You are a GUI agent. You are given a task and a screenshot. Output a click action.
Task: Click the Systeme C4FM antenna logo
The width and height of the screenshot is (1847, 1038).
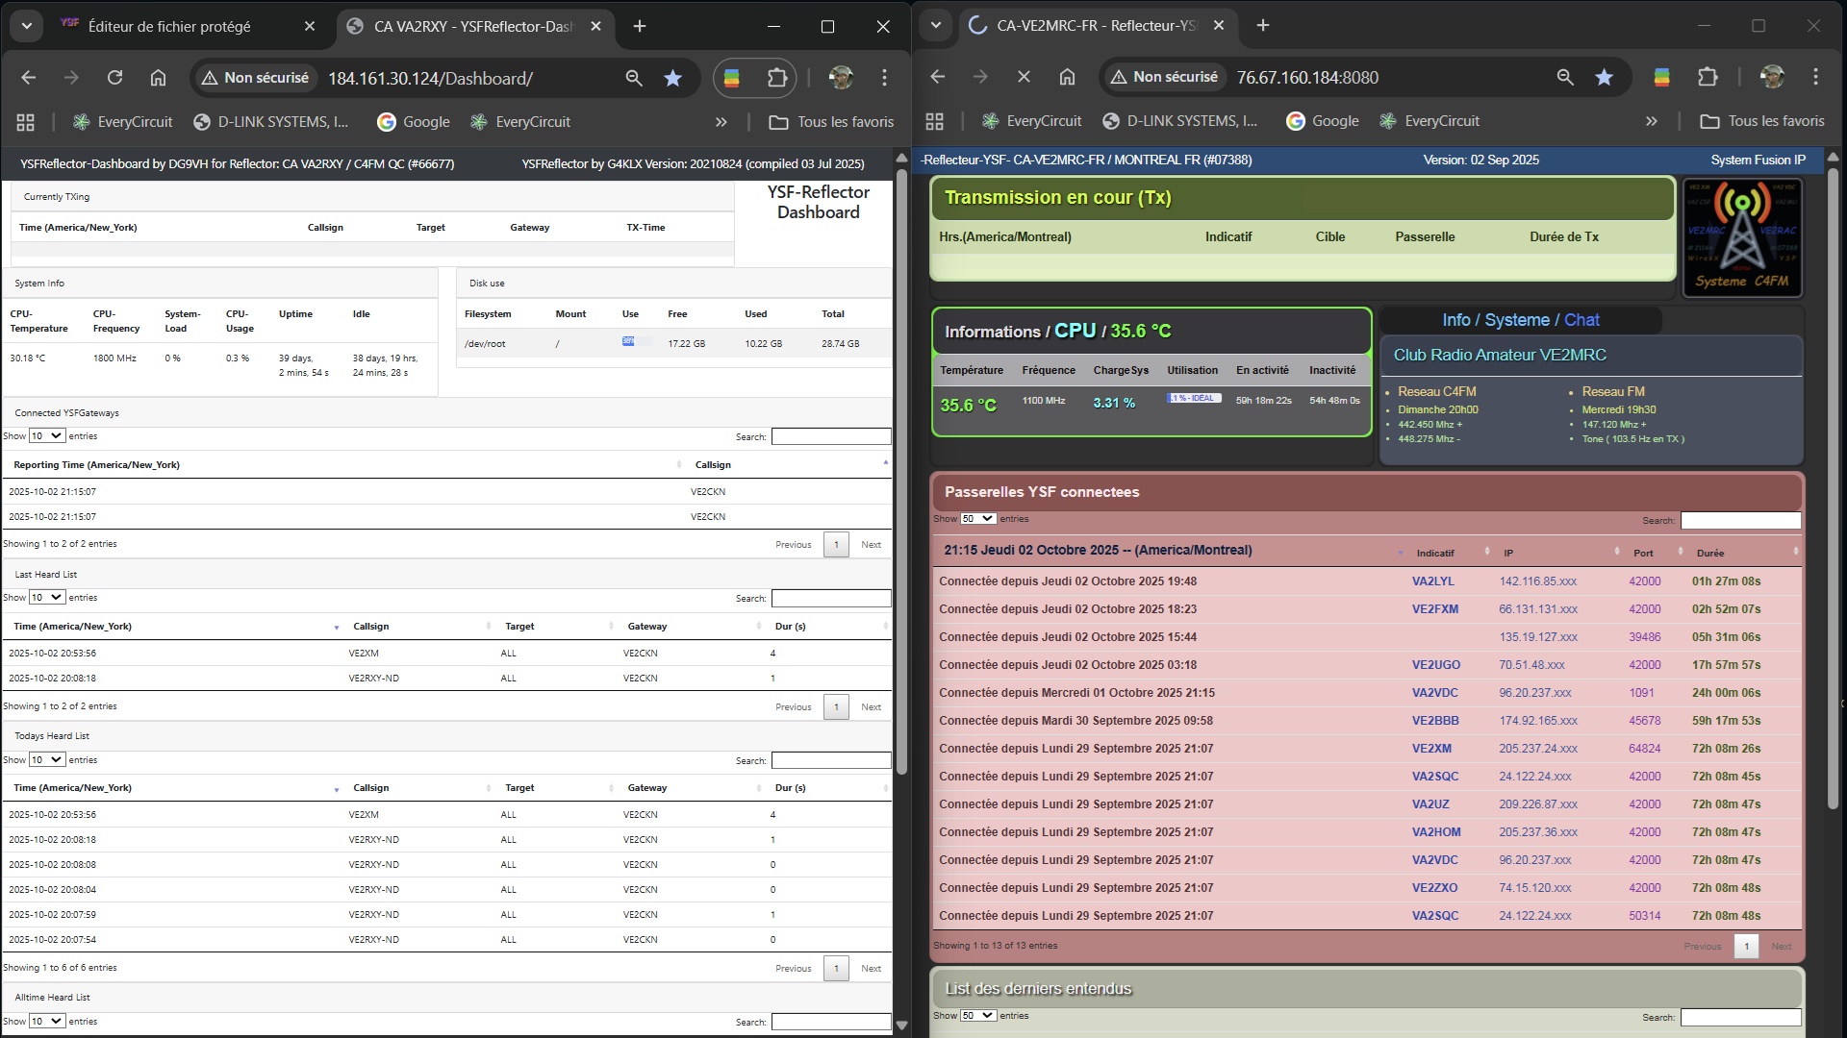click(1742, 237)
